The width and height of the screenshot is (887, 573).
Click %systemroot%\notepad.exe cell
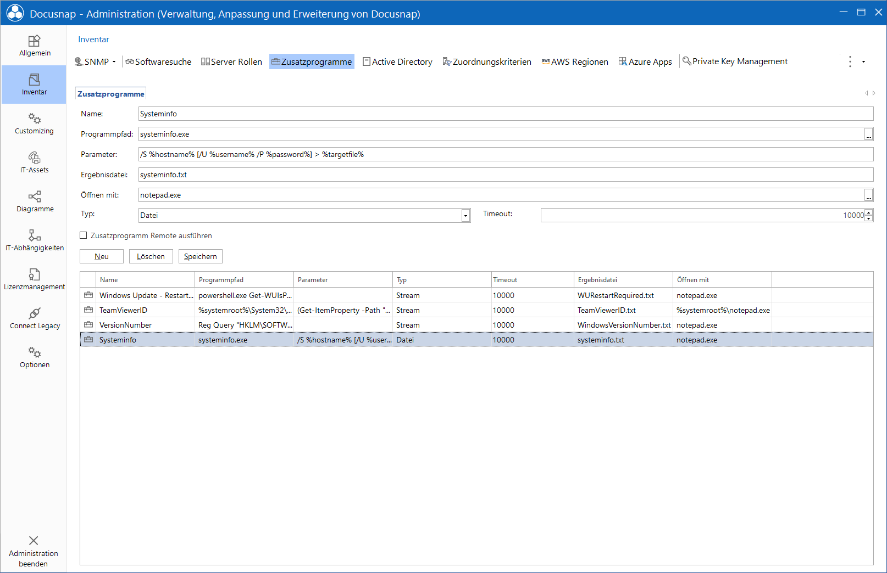coord(723,310)
